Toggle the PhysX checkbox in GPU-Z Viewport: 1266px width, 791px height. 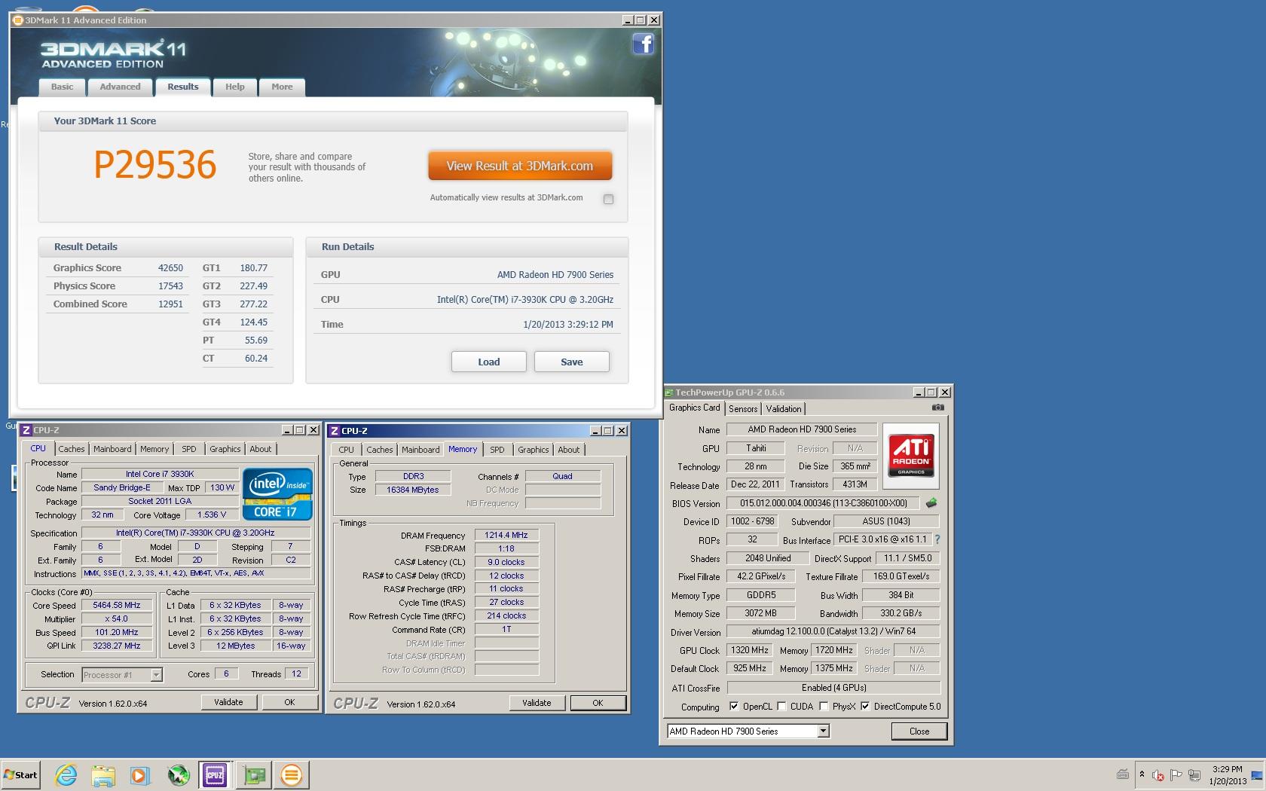[824, 707]
